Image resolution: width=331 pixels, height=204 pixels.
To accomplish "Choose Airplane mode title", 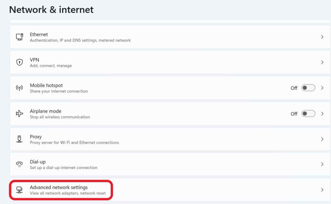I will pyautogui.click(x=46, y=111).
